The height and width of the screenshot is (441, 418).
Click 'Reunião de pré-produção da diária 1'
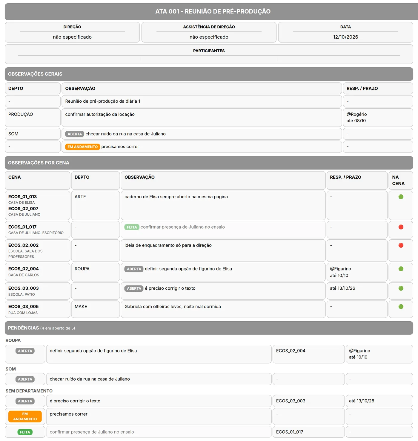pyautogui.click(x=103, y=101)
